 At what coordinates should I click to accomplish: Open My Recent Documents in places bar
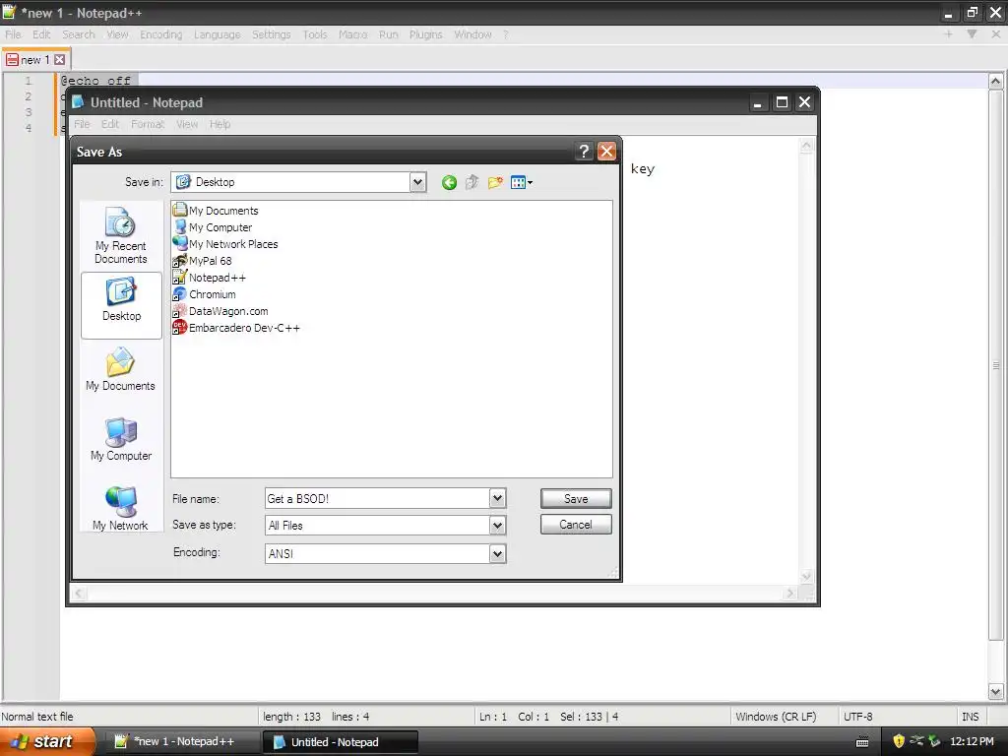pos(121,236)
